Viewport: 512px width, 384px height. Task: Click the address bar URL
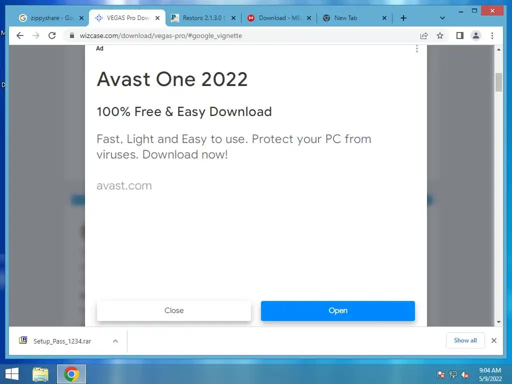coord(161,35)
